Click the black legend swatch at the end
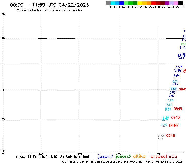 180,3
